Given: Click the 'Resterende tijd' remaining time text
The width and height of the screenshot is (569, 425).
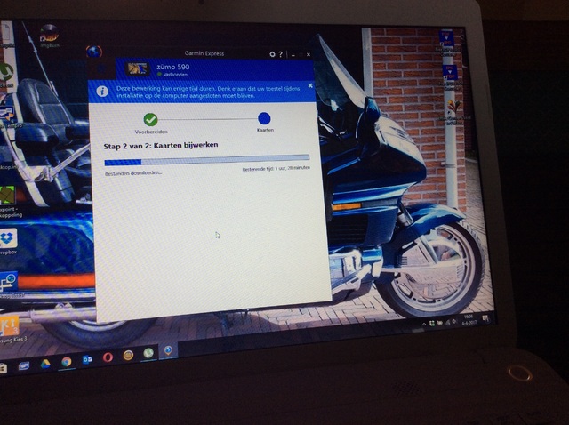Looking at the screenshot, I should pyautogui.click(x=276, y=168).
